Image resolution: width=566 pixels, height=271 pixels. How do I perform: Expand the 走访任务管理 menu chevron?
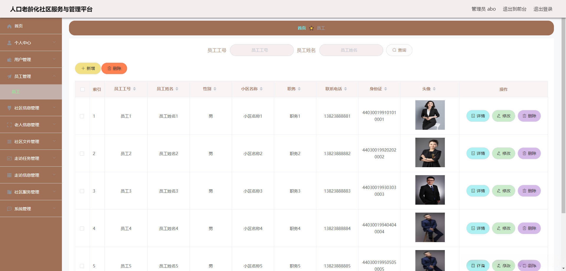[x=54, y=158]
